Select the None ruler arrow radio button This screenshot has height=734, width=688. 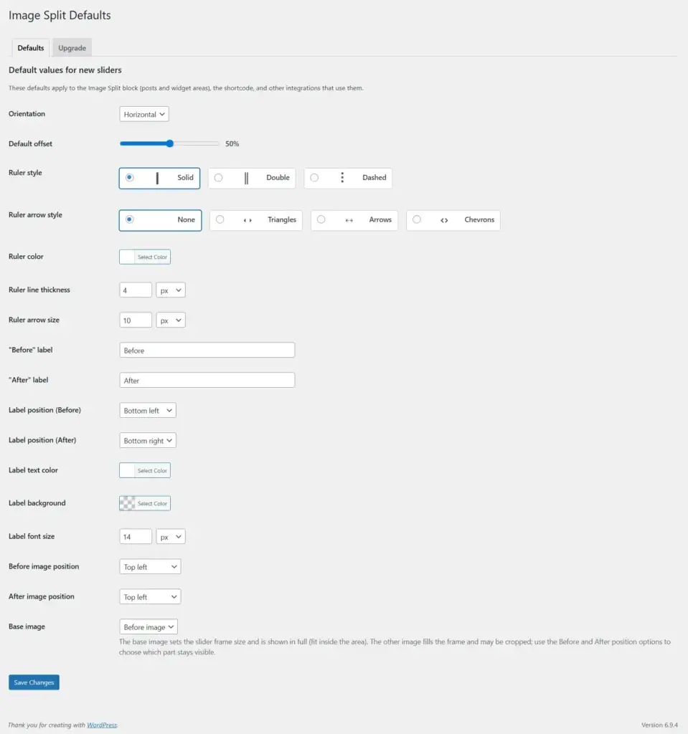(129, 219)
